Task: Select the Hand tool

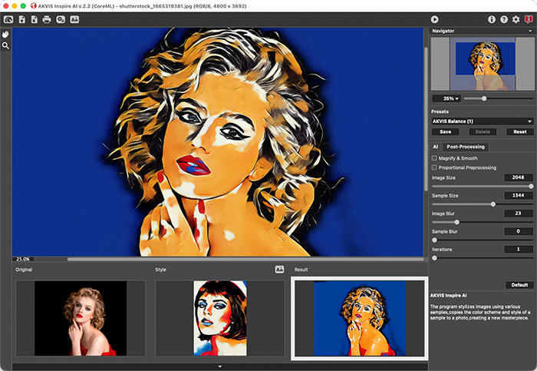Action: point(6,35)
